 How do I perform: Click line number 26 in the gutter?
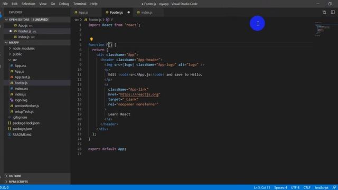[79, 149]
